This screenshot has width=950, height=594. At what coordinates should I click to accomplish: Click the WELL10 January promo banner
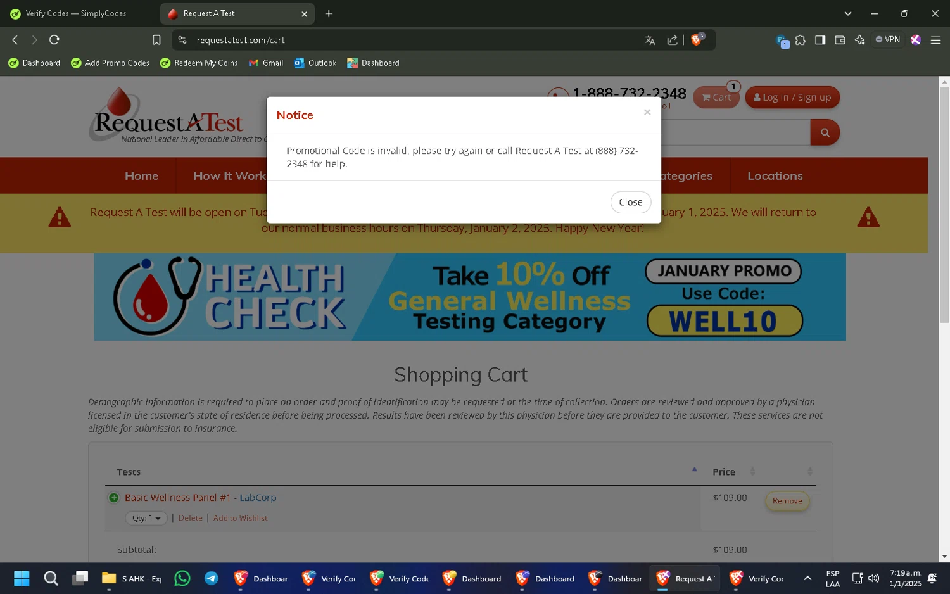pyautogui.click(x=469, y=297)
